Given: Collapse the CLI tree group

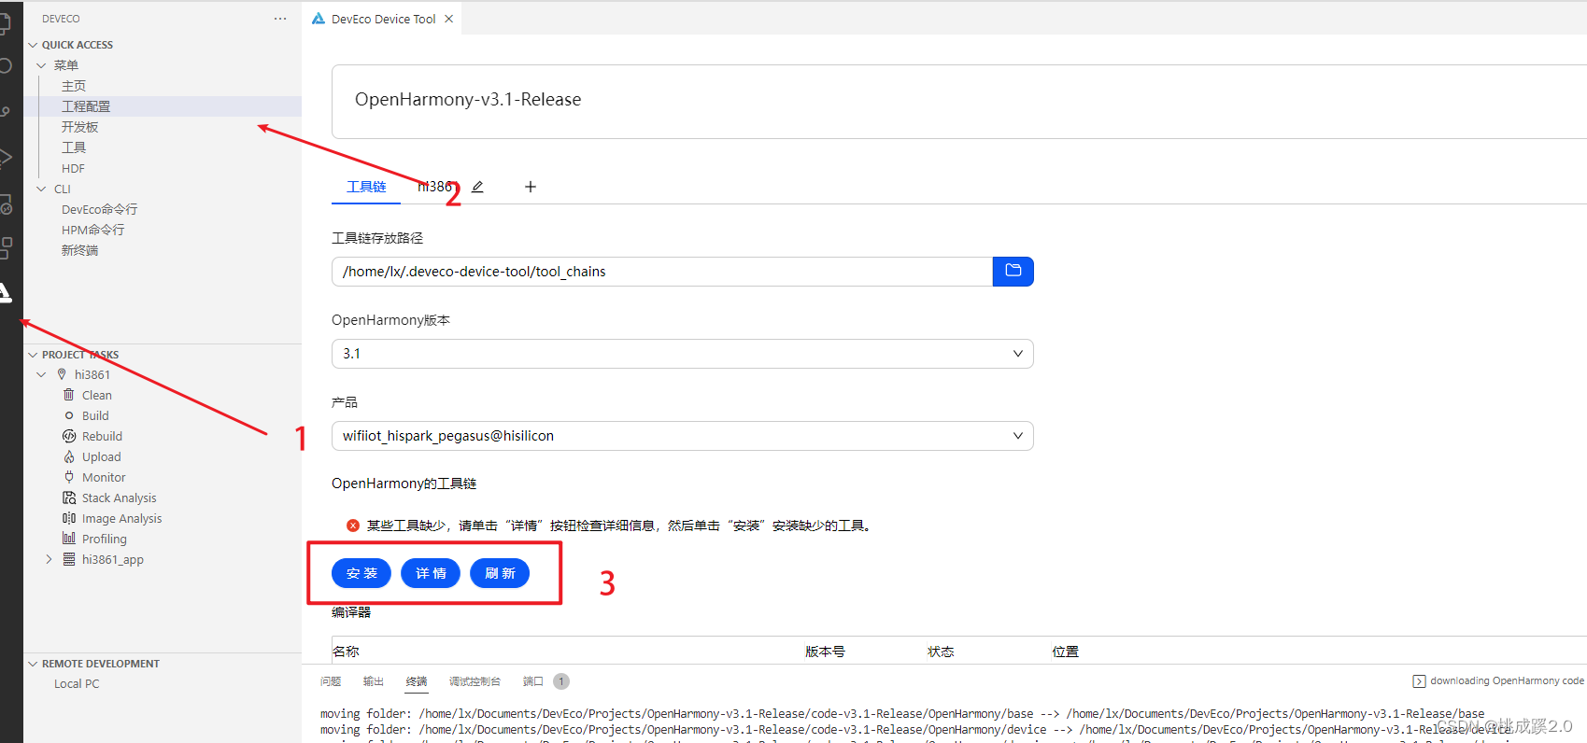Looking at the screenshot, I should 41,189.
